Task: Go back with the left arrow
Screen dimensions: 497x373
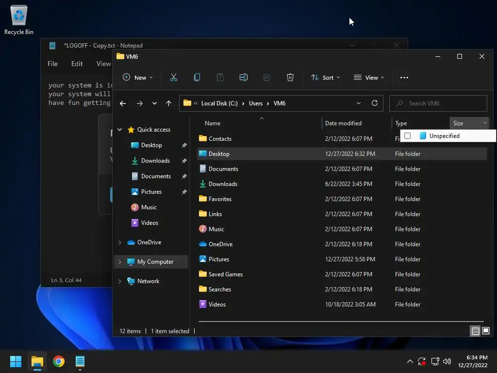Action: (123, 103)
